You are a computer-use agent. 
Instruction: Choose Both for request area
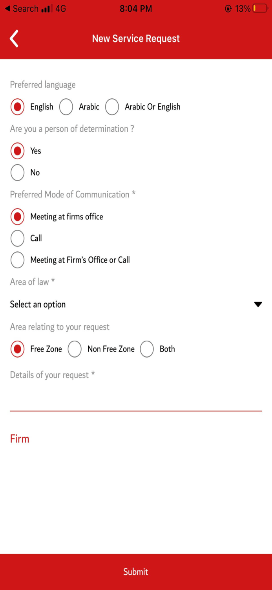point(147,349)
